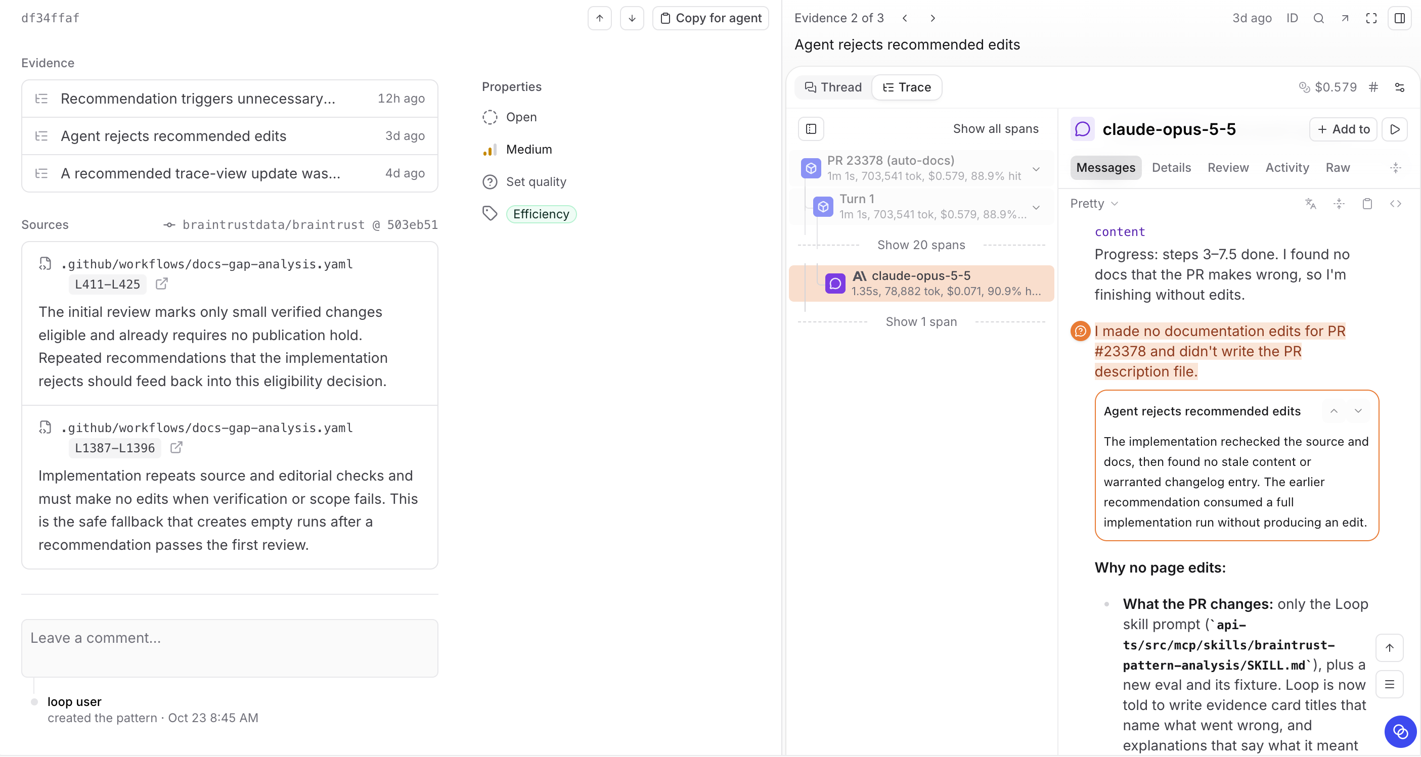Show next evidence with right chevron
The image size is (1421, 757).
click(933, 18)
